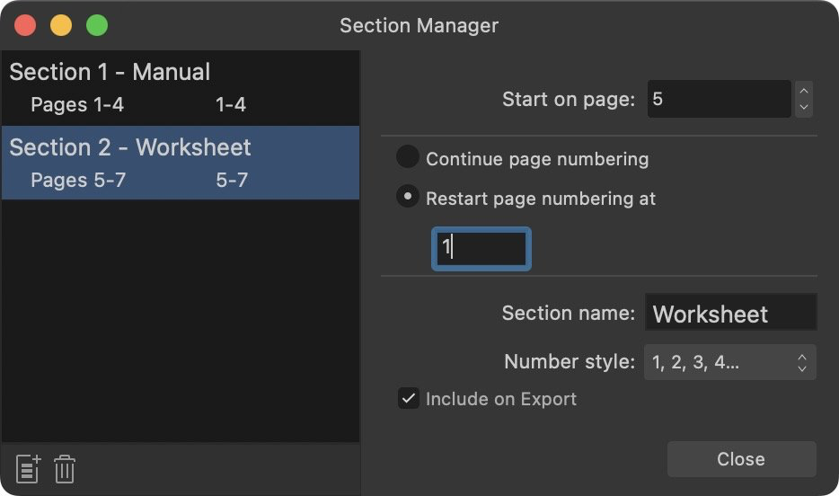Viewport: 839px width, 496px height.
Task: Delete the selected section with the trash icon
Action: click(65, 469)
